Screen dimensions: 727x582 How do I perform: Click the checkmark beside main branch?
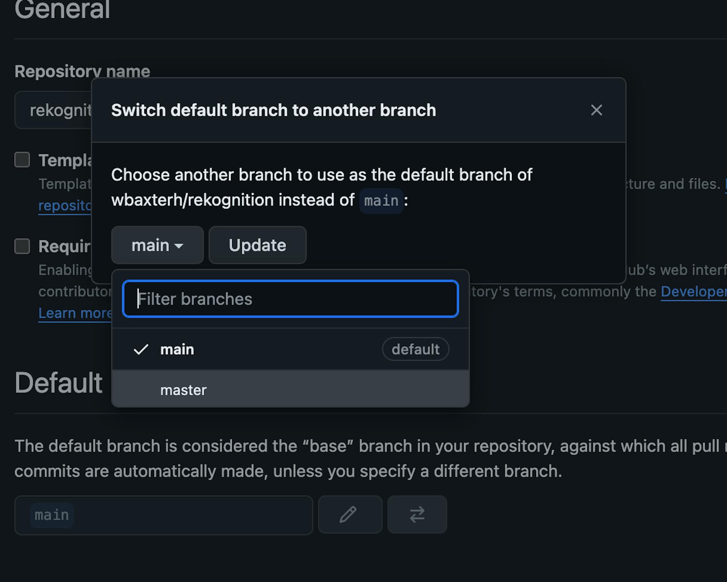coord(141,349)
